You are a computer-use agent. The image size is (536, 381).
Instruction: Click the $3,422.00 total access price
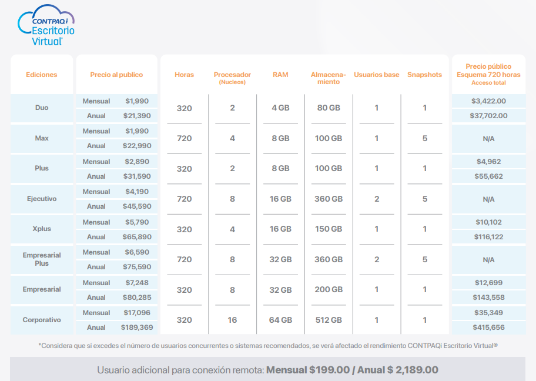tap(488, 101)
